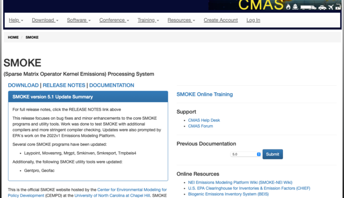
Task: Click the Submit button for previous documentation
Action: coord(273,154)
